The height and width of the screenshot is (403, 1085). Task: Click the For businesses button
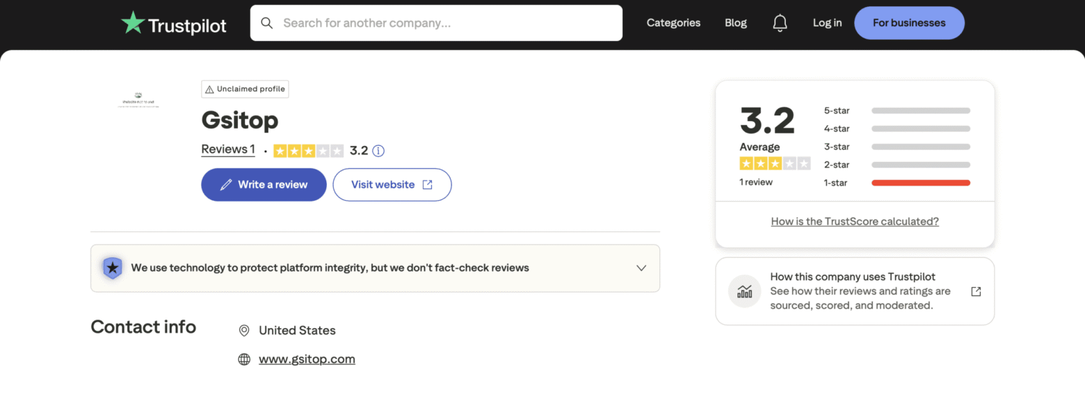click(909, 22)
